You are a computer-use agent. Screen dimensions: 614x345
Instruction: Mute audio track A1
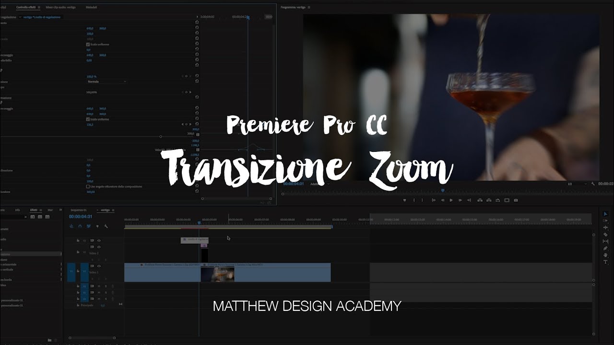pos(99,287)
